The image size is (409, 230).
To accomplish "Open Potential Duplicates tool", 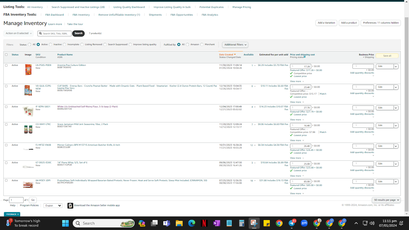I will pyautogui.click(x=212, y=7).
